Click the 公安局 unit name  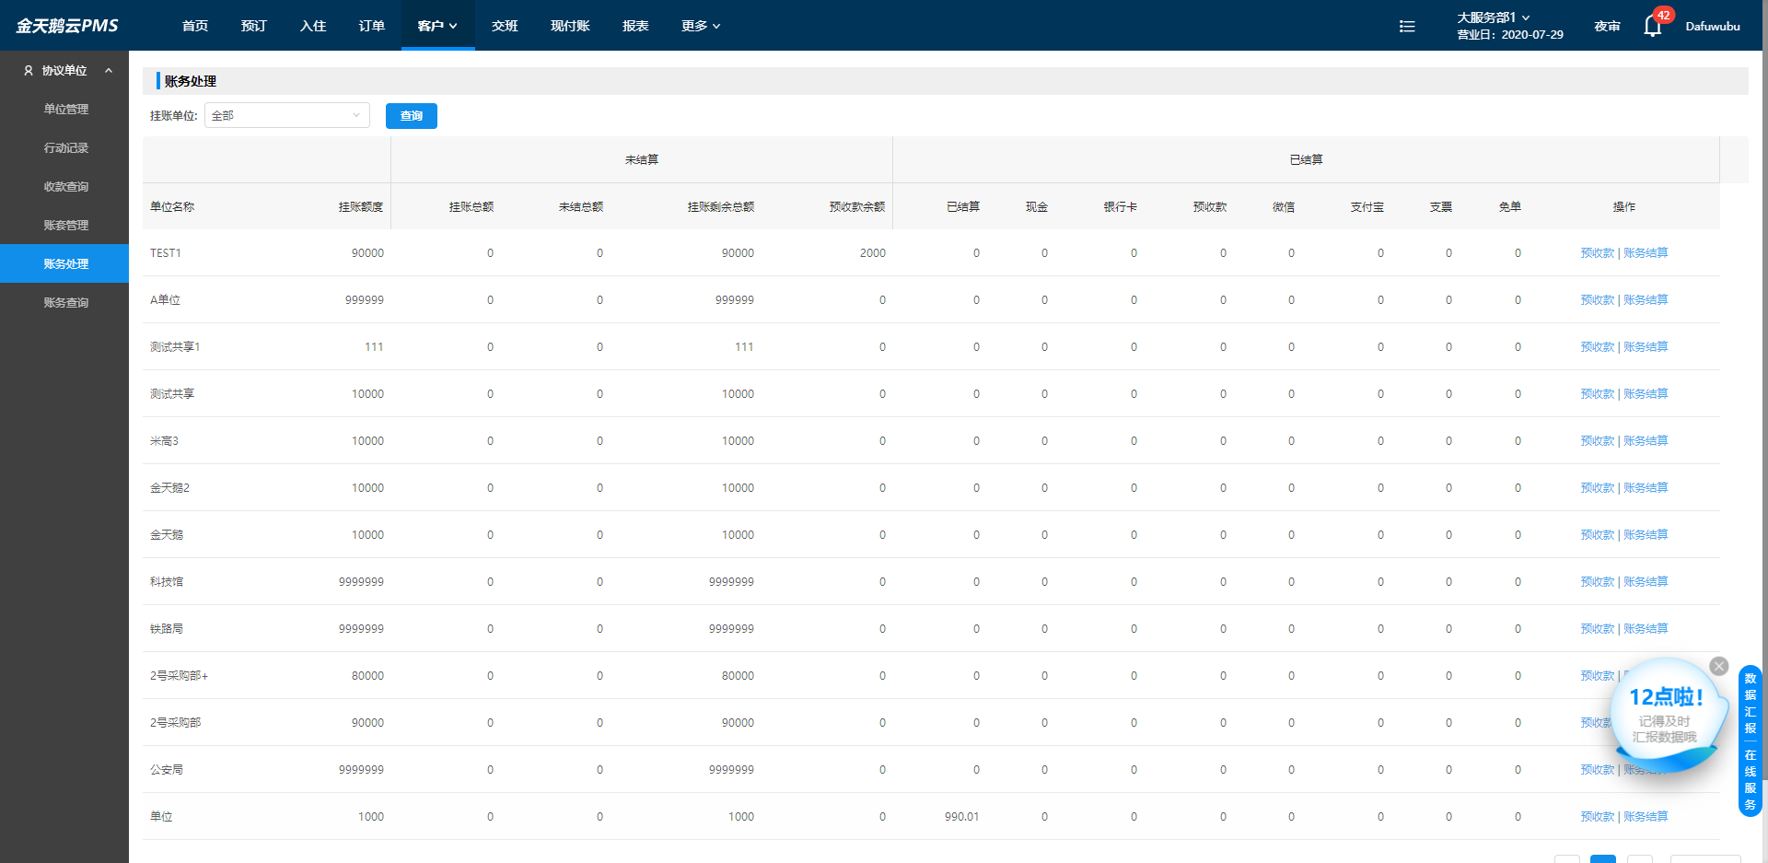tap(167, 769)
